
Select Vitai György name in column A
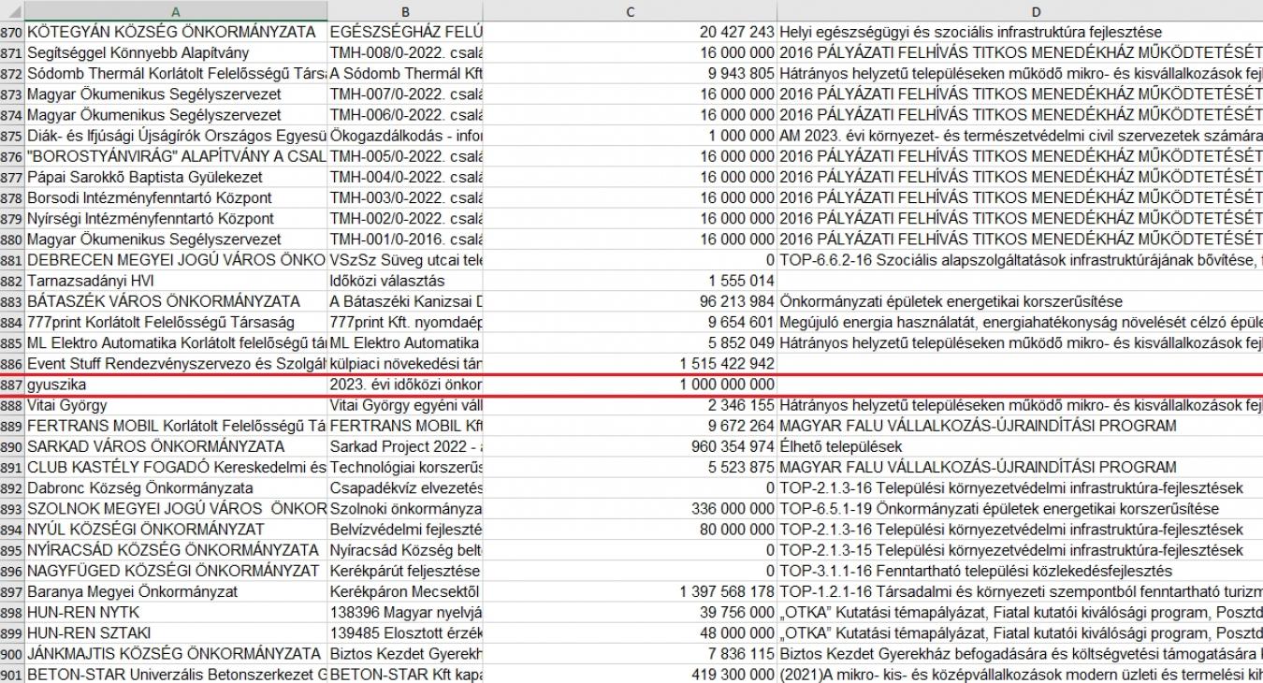click(x=177, y=405)
